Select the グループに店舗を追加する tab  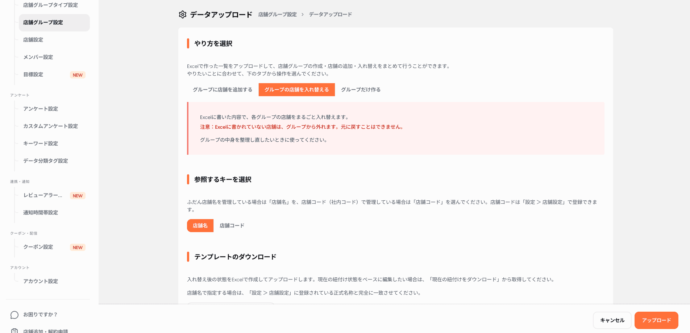coord(223,90)
